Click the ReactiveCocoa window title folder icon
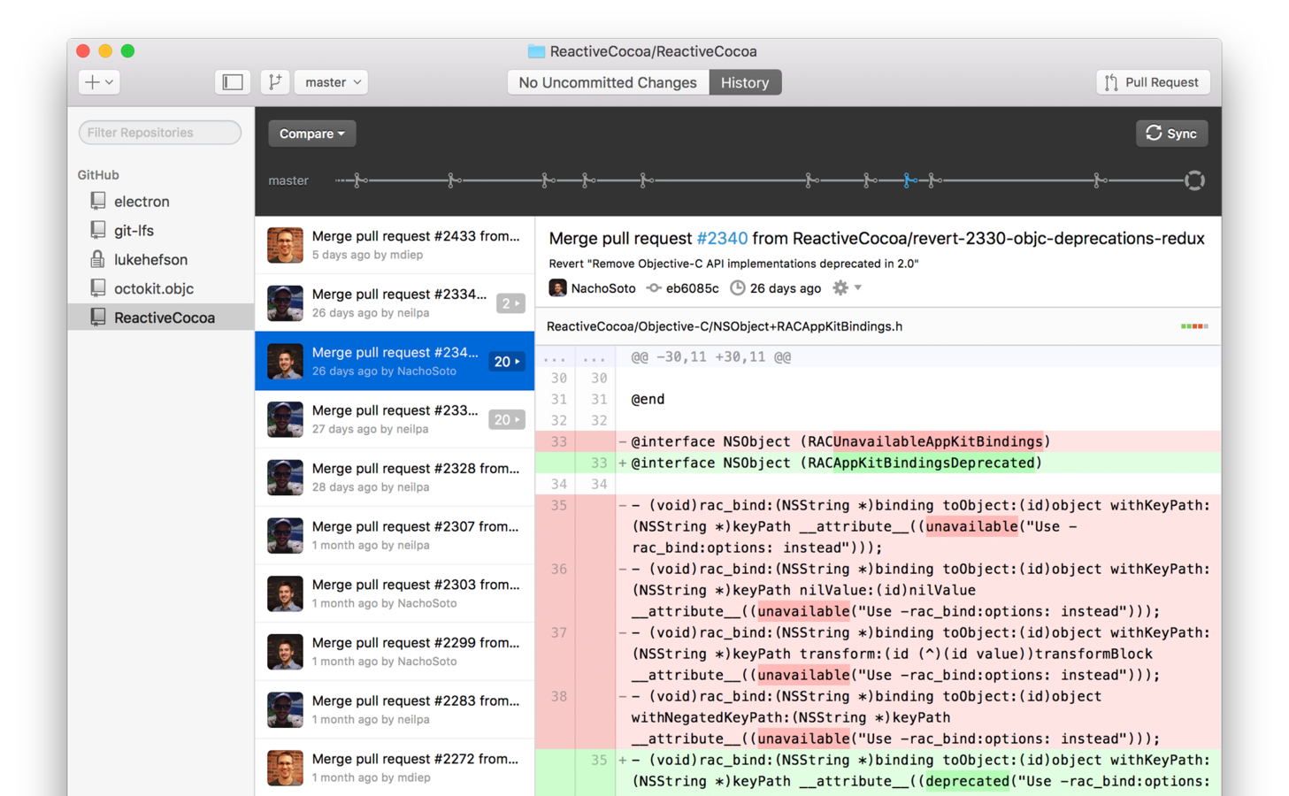Image resolution: width=1289 pixels, height=796 pixels. click(536, 51)
